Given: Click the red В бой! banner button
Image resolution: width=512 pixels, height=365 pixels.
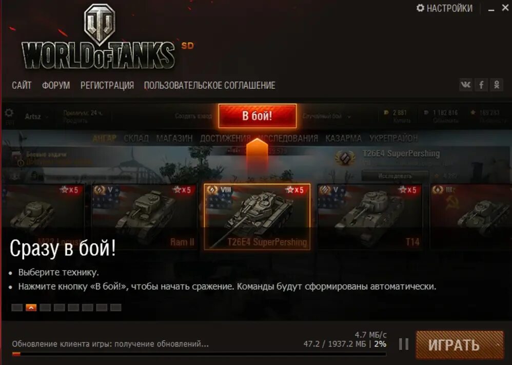Looking at the screenshot, I should [x=258, y=116].
